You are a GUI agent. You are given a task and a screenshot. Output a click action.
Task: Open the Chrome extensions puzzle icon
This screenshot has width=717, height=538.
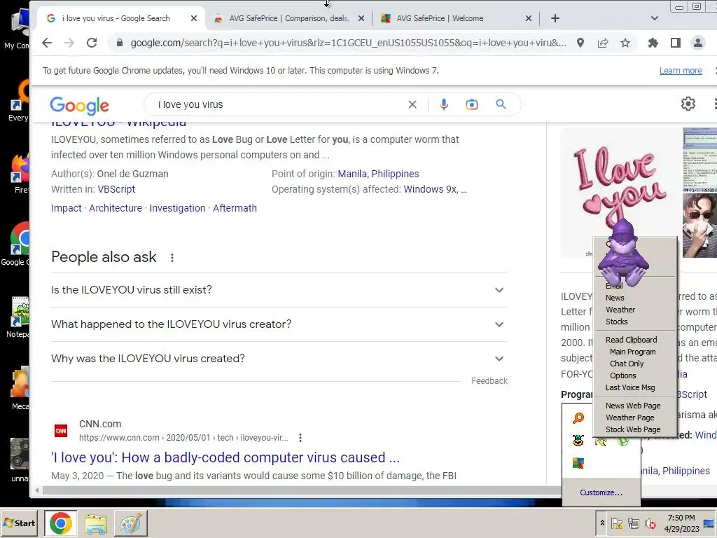point(653,43)
